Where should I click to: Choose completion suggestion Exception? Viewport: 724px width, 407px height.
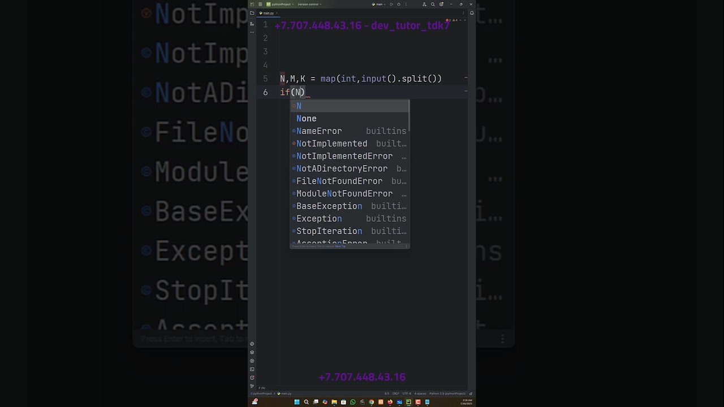coord(350,218)
